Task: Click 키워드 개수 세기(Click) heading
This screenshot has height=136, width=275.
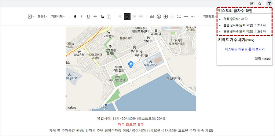Action: [x=236, y=40]
